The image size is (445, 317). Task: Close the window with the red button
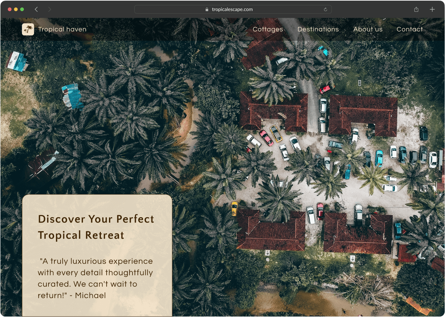(x=9, y=9)
